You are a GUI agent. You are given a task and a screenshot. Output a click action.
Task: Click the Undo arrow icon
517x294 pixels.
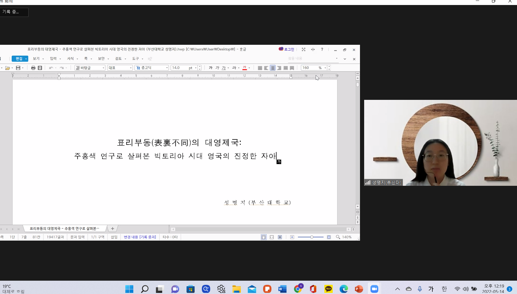point(51,68)
